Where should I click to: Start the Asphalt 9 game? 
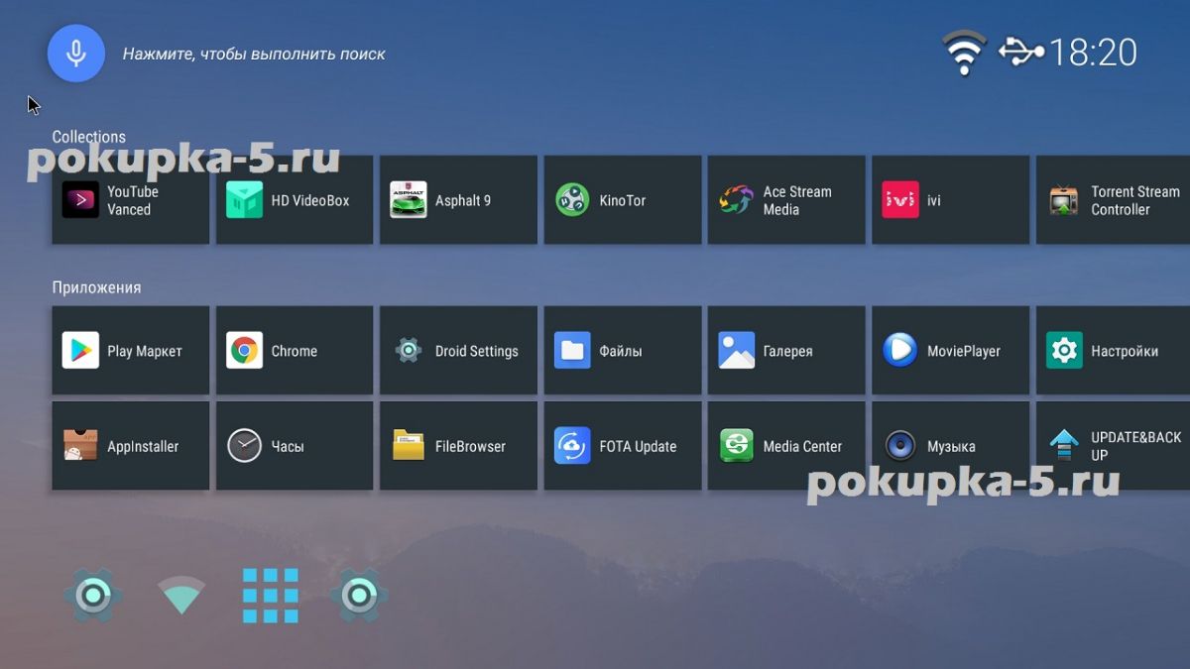[x=458, y=200]
